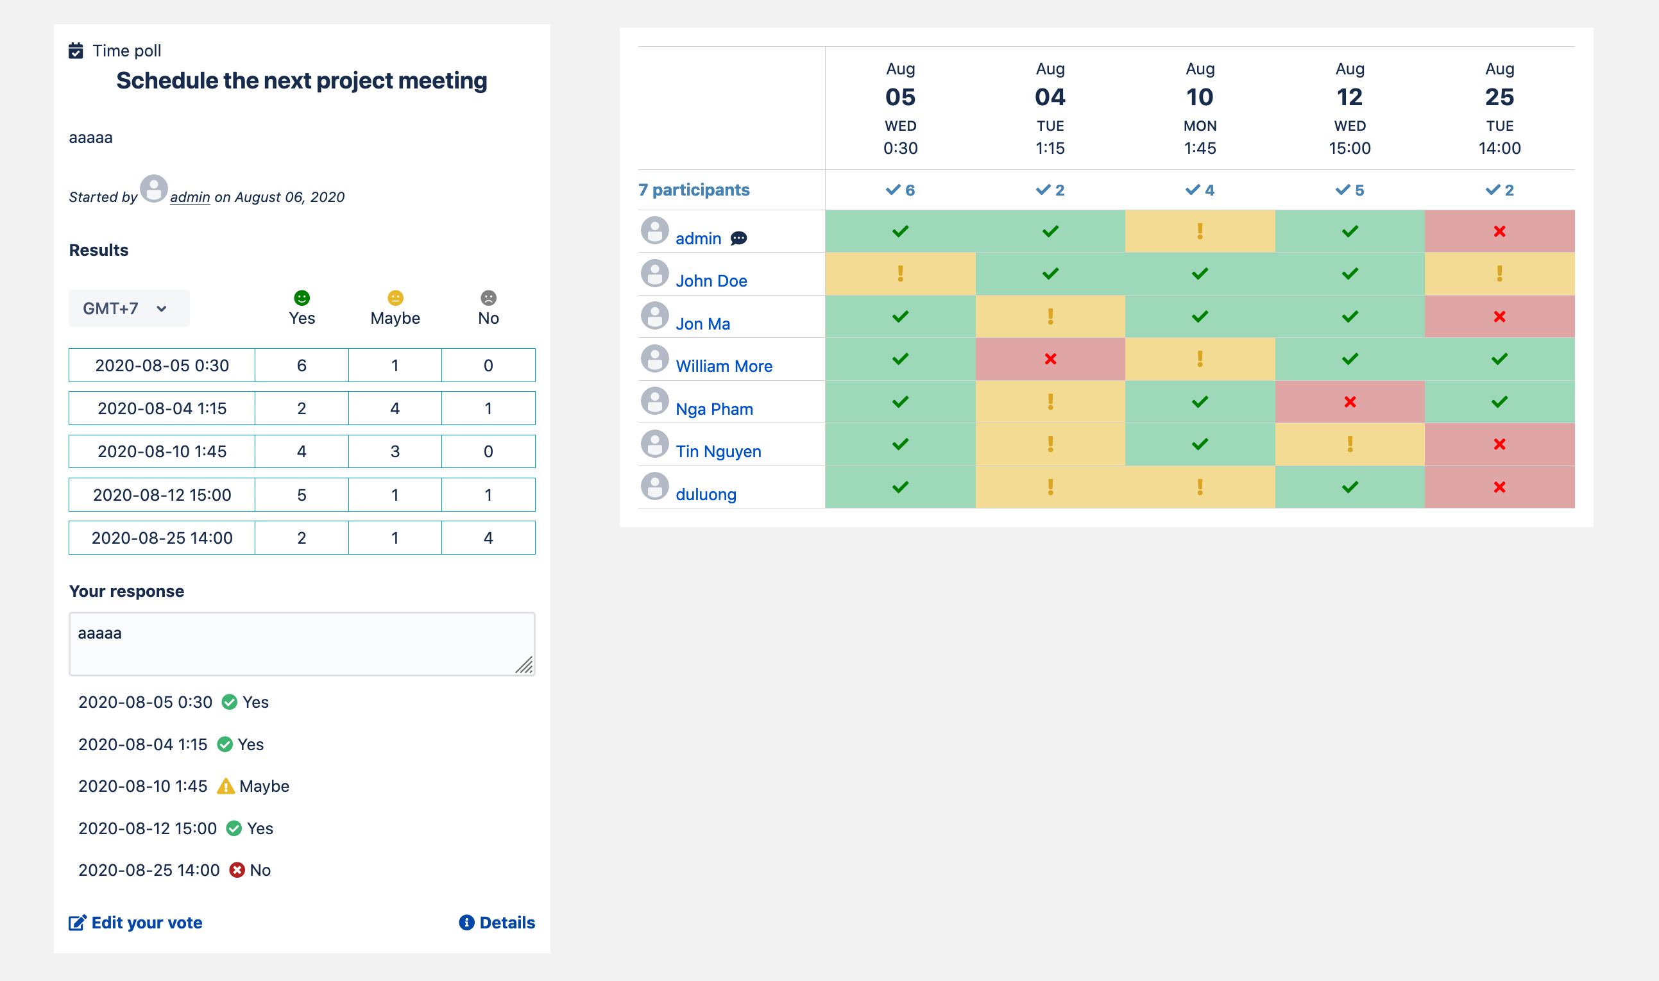Click admin's avatar next to Started by
Viewport: 1659px width, 981px height.
tap(154, 189)
